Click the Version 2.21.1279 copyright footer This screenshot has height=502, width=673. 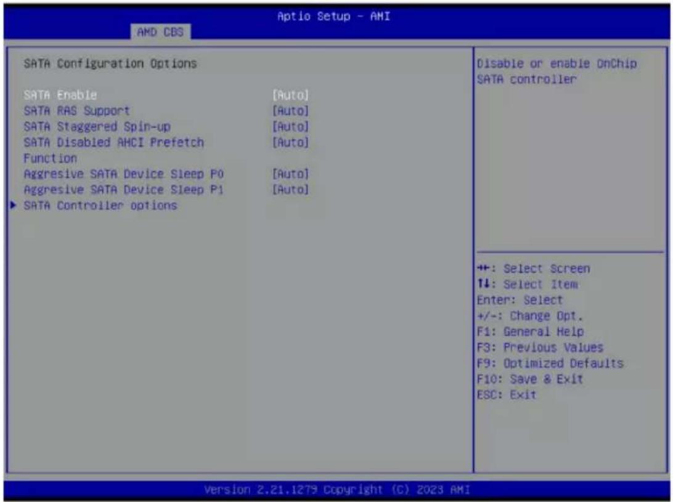[x=337, y=490]
